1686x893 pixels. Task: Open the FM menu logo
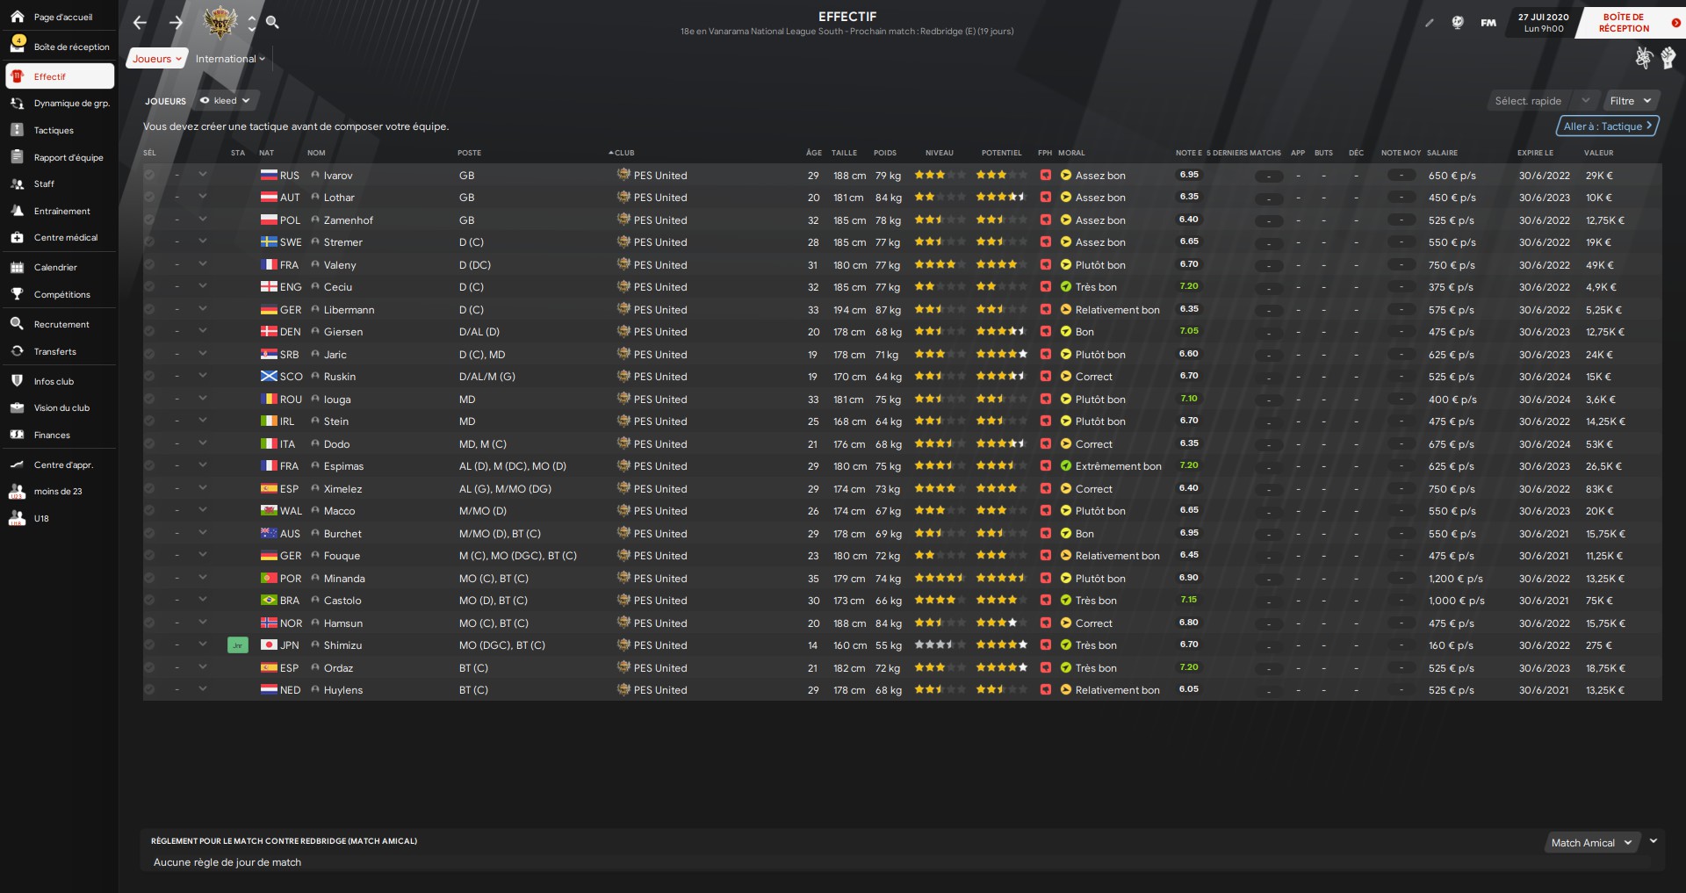(1488, 23)
